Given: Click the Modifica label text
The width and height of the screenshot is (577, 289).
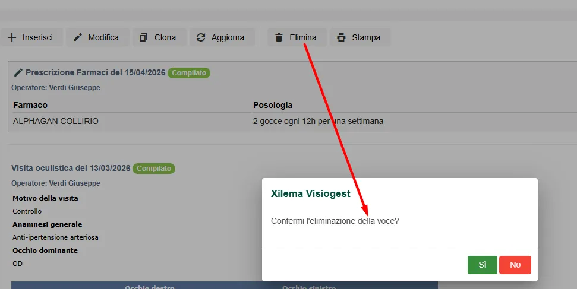Looking at the screenshot, I should 103,37.
